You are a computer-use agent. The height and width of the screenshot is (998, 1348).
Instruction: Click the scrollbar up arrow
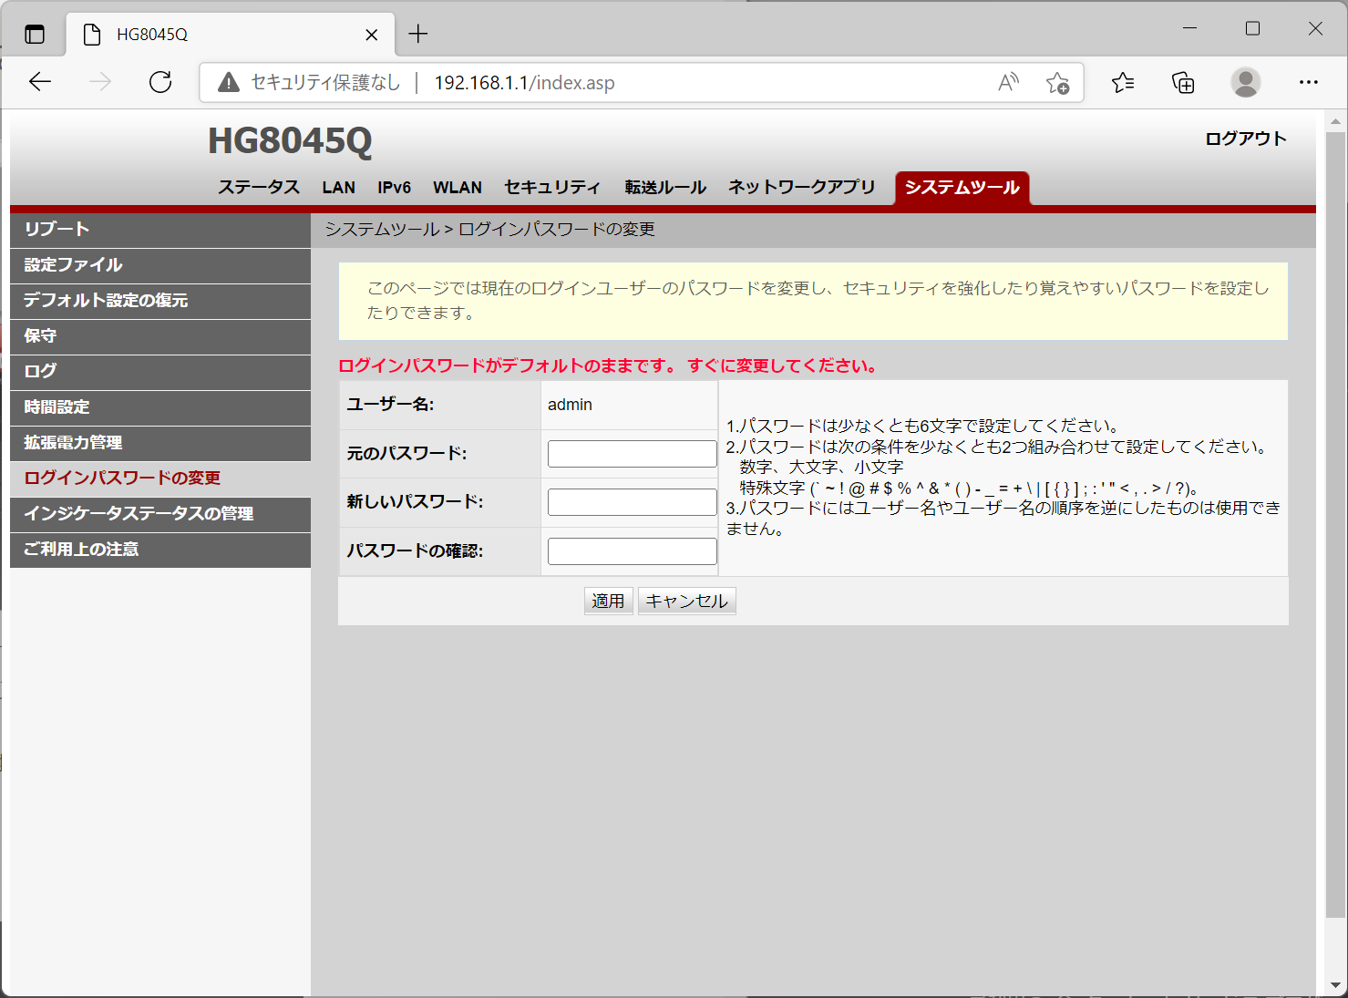point(1335,121)
